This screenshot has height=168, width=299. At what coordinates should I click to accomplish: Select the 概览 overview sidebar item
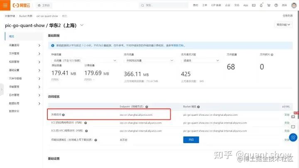click(x=24, y=36)
